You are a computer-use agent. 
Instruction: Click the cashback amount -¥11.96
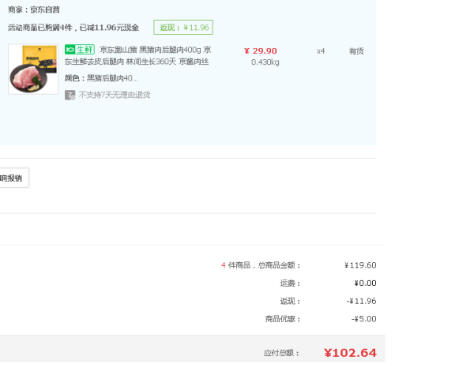[x=361, y=301]
